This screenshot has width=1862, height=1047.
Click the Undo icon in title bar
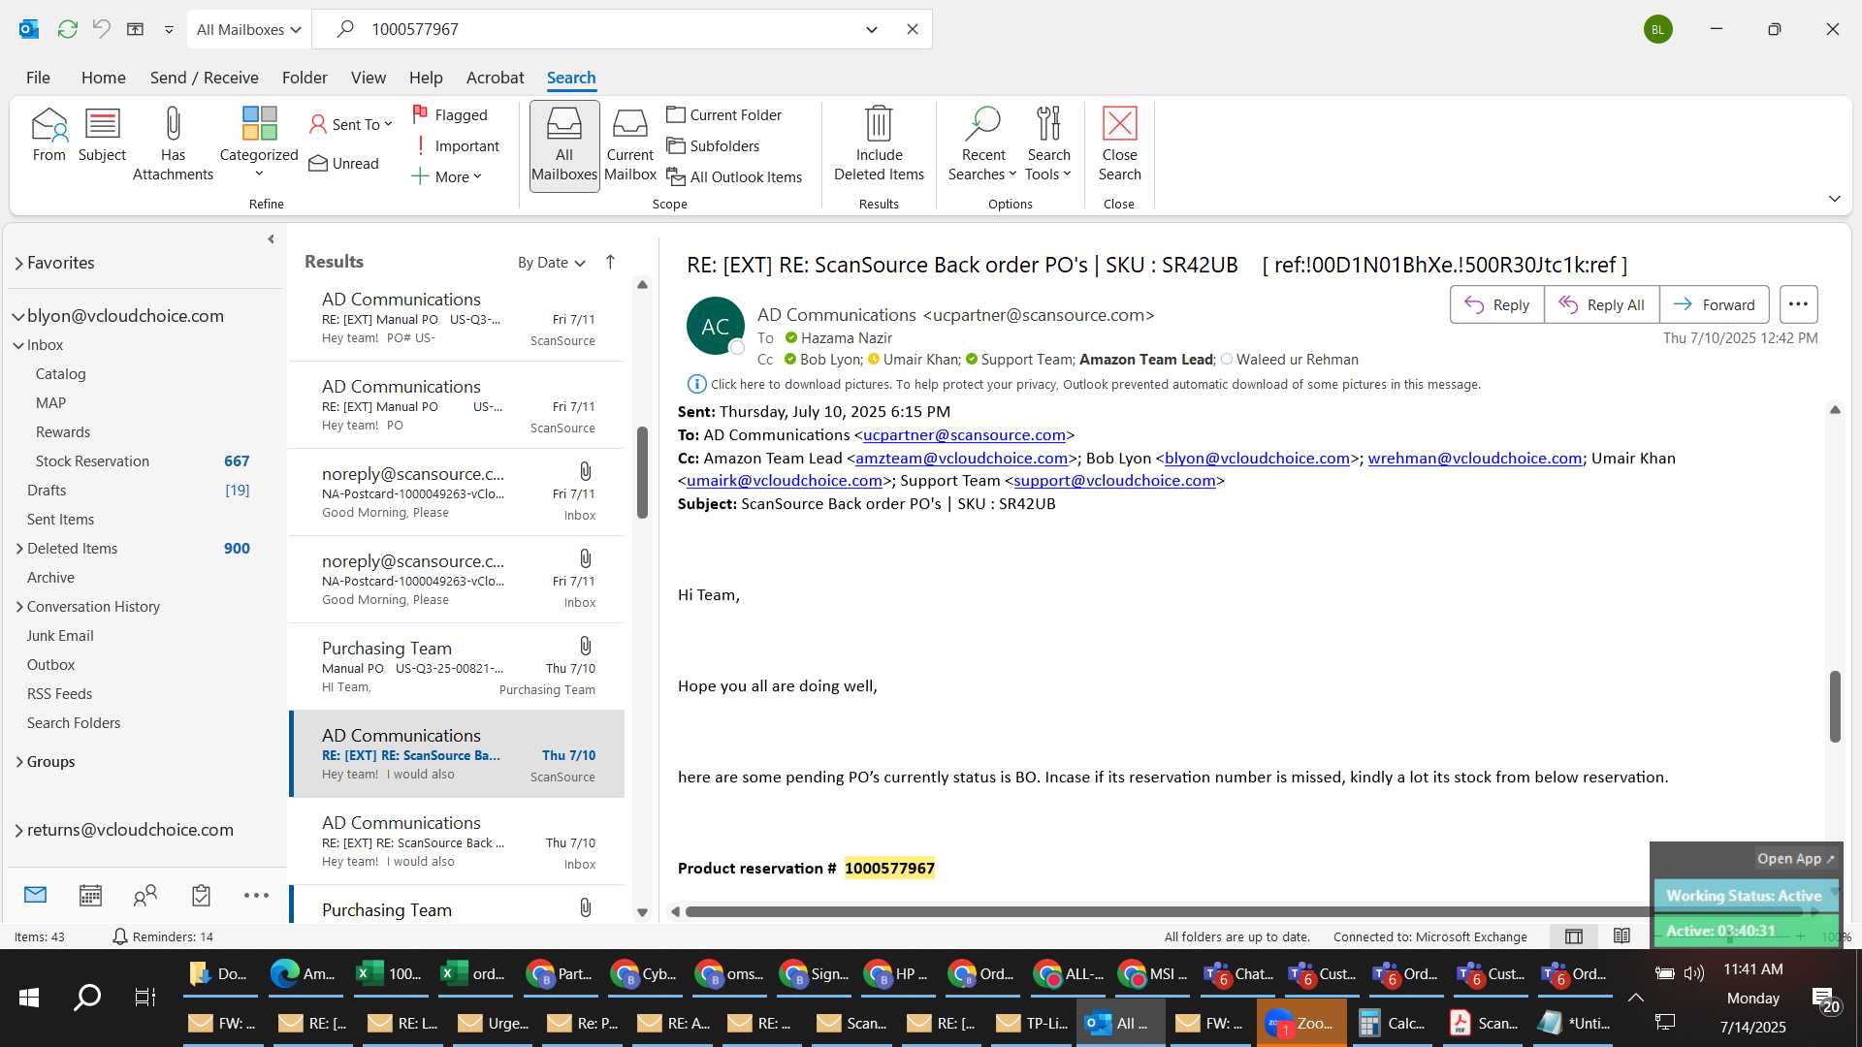pyautogui.click(x=101, y=29)
